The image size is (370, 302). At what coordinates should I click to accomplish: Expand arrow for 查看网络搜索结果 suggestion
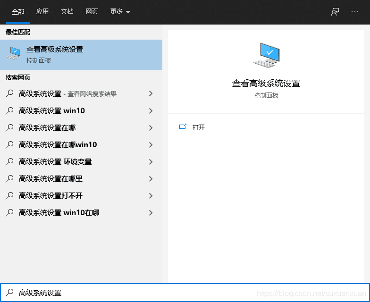pyautogui.click(x=151, y=93)
